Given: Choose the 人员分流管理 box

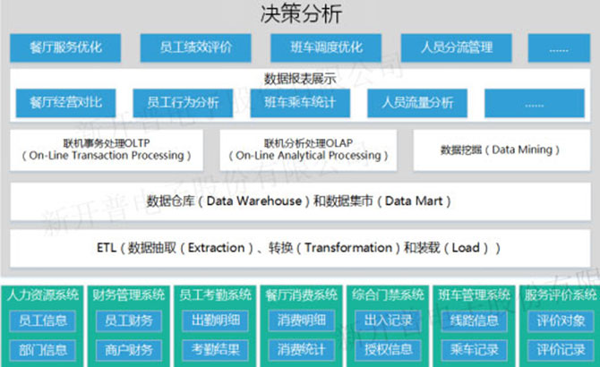Looking at the screenshot, I should 456,47.
